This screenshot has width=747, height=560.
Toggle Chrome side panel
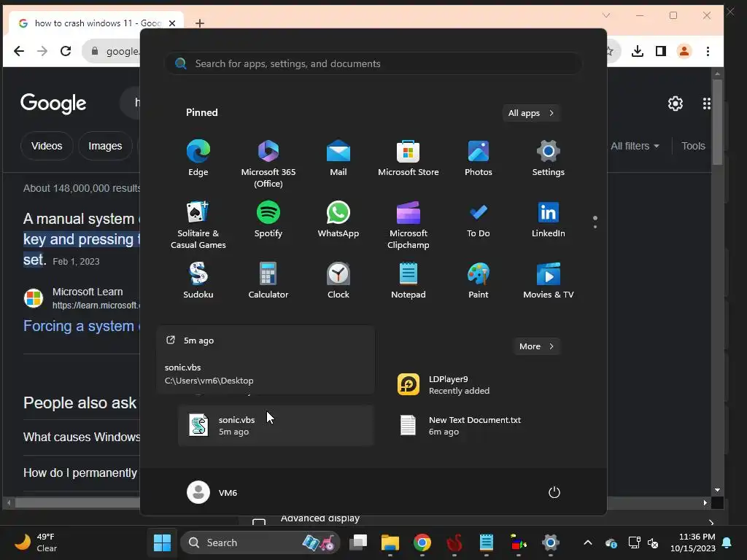661,51
